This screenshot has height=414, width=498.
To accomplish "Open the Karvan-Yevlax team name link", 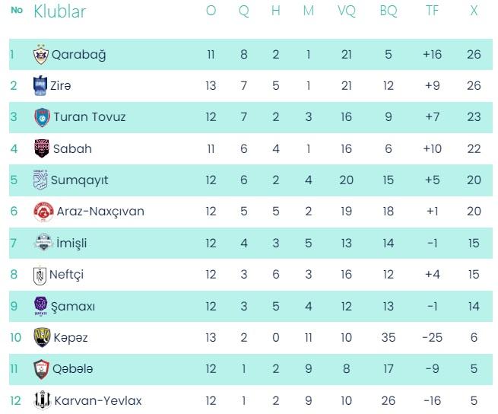I will point(97,400).
